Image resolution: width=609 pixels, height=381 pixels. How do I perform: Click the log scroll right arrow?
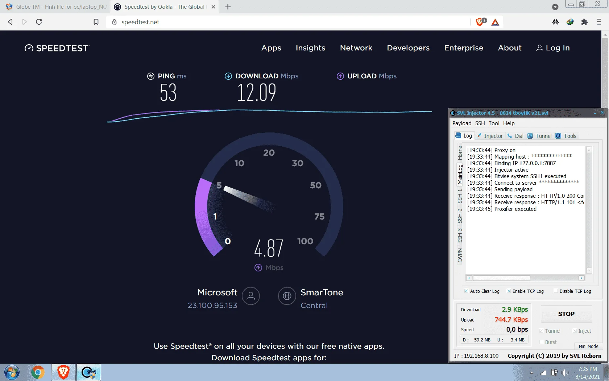[581, 278]
